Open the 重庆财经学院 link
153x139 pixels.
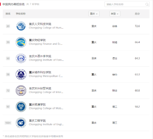click(x=37, y=40)
